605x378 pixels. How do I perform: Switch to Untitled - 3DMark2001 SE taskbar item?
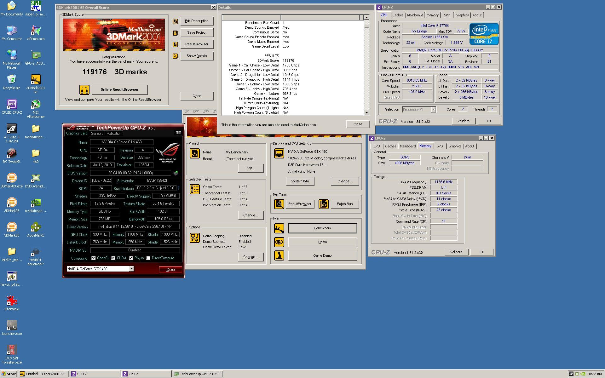43,374
